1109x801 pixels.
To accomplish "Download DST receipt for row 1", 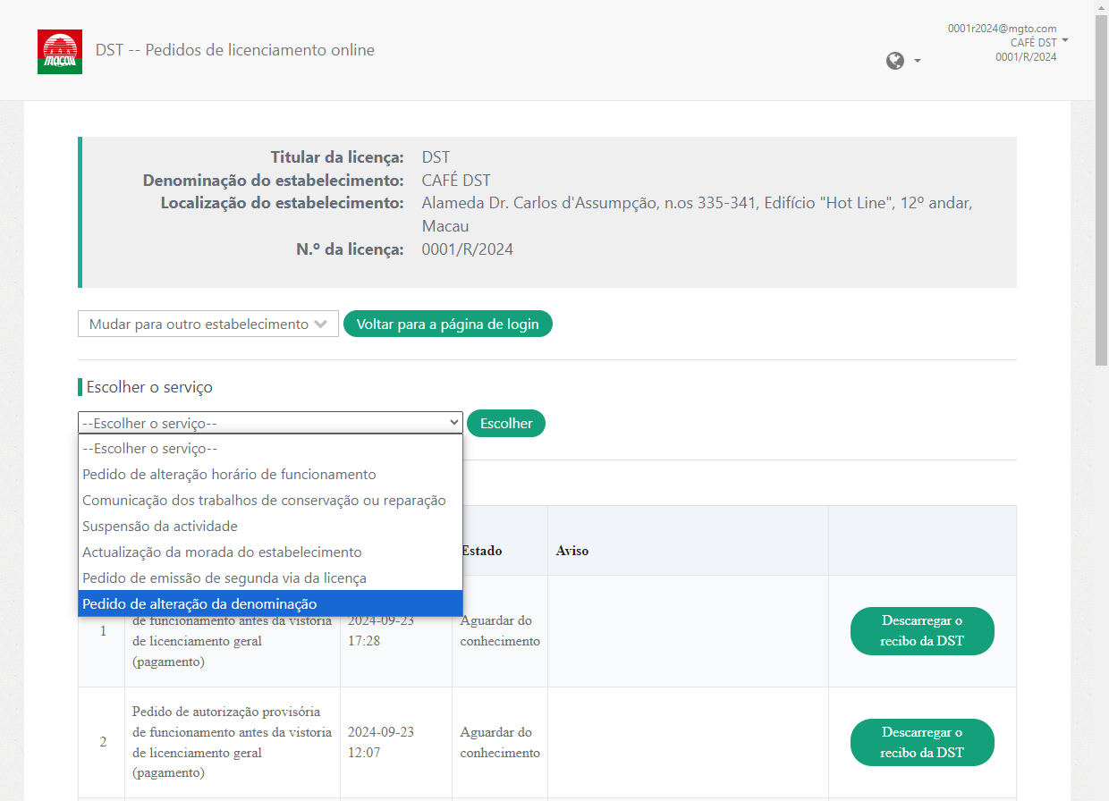I will (921, 631).
